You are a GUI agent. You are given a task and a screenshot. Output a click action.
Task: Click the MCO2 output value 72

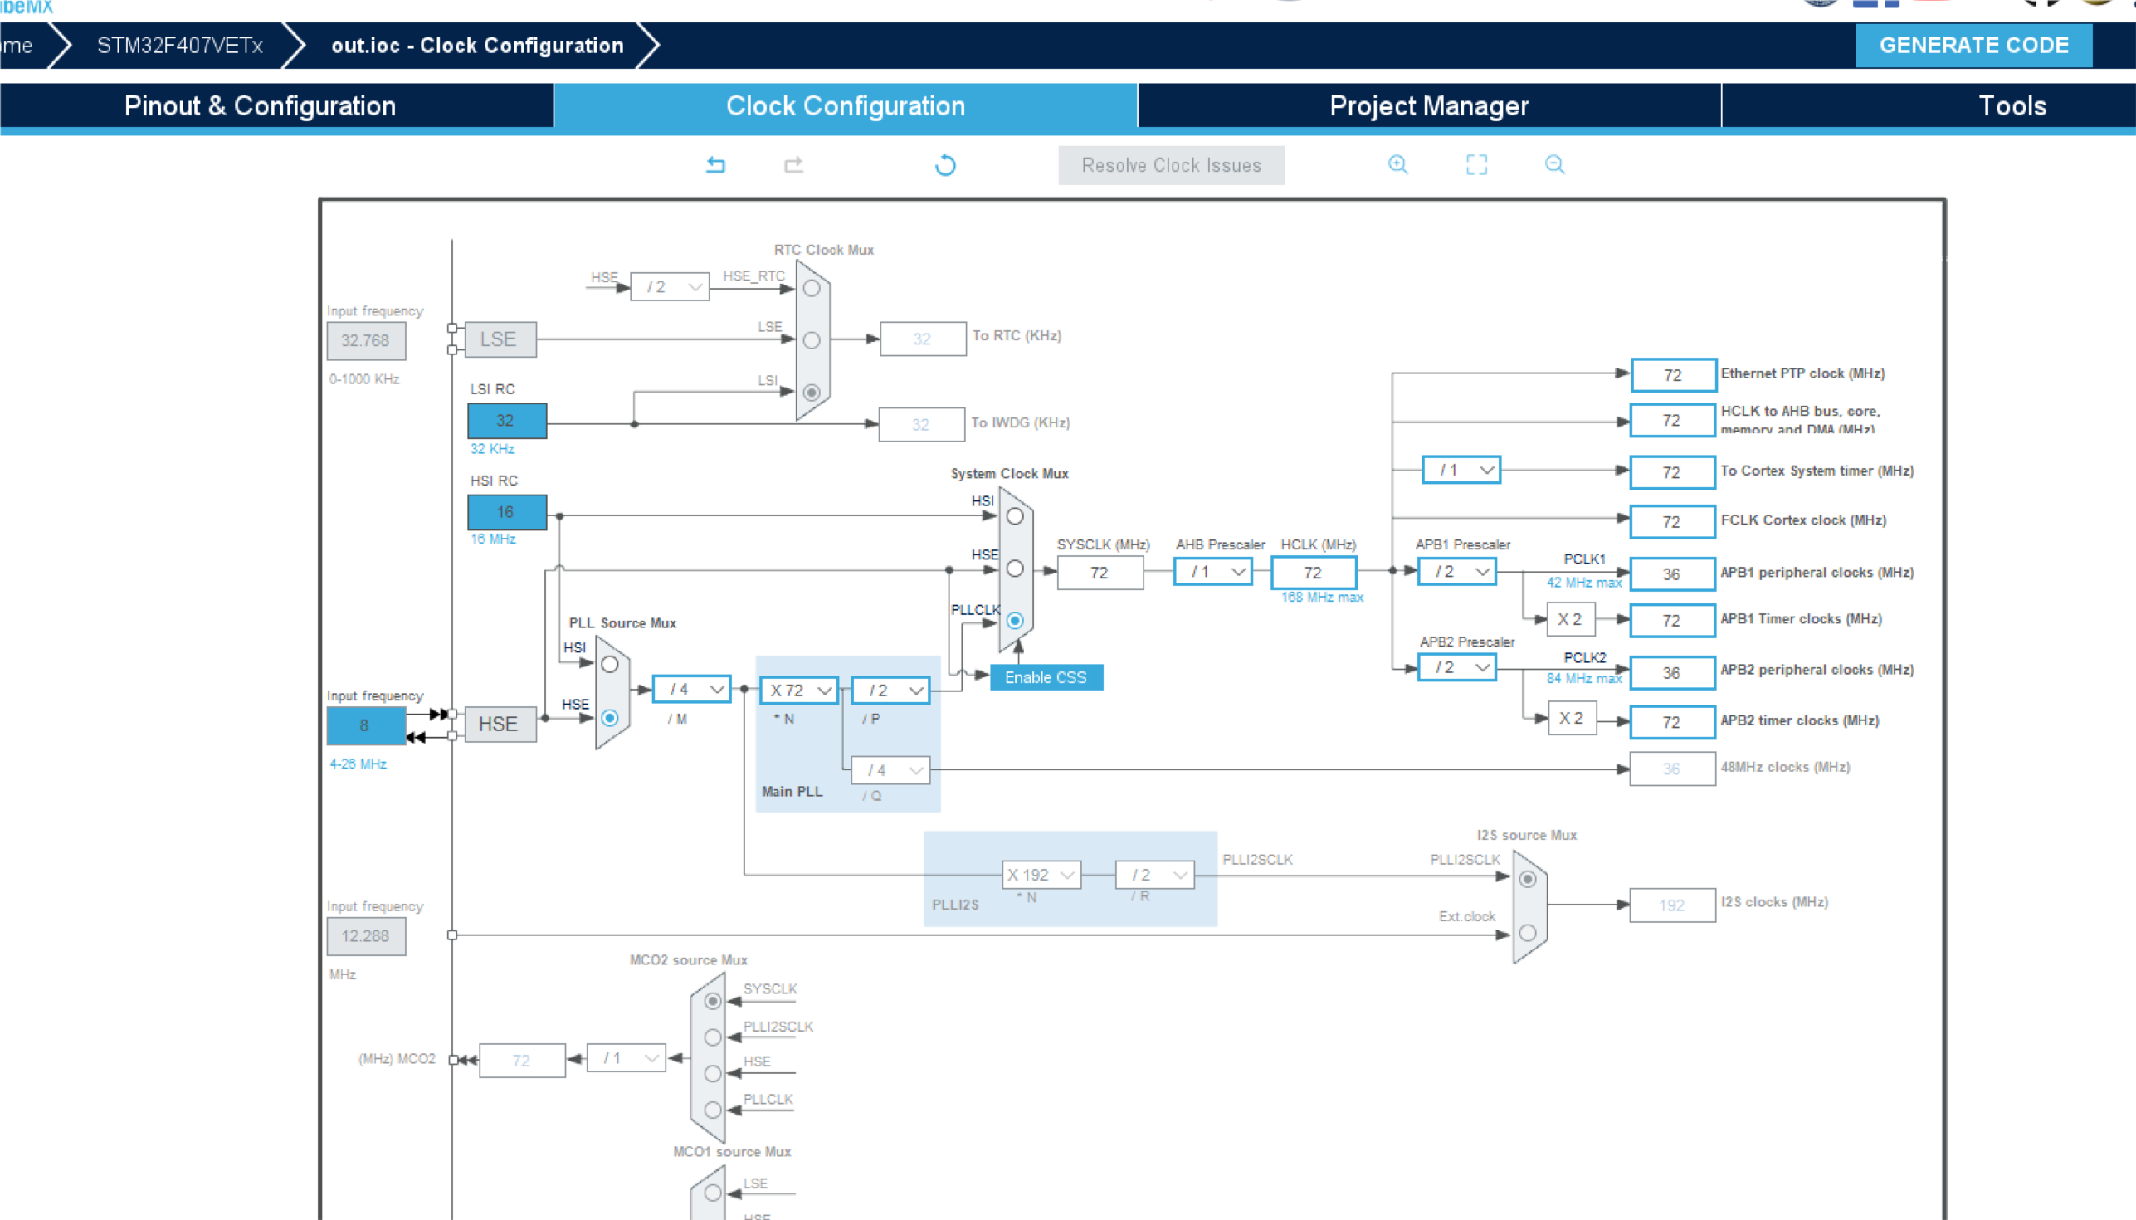(x=522, y=1061)
